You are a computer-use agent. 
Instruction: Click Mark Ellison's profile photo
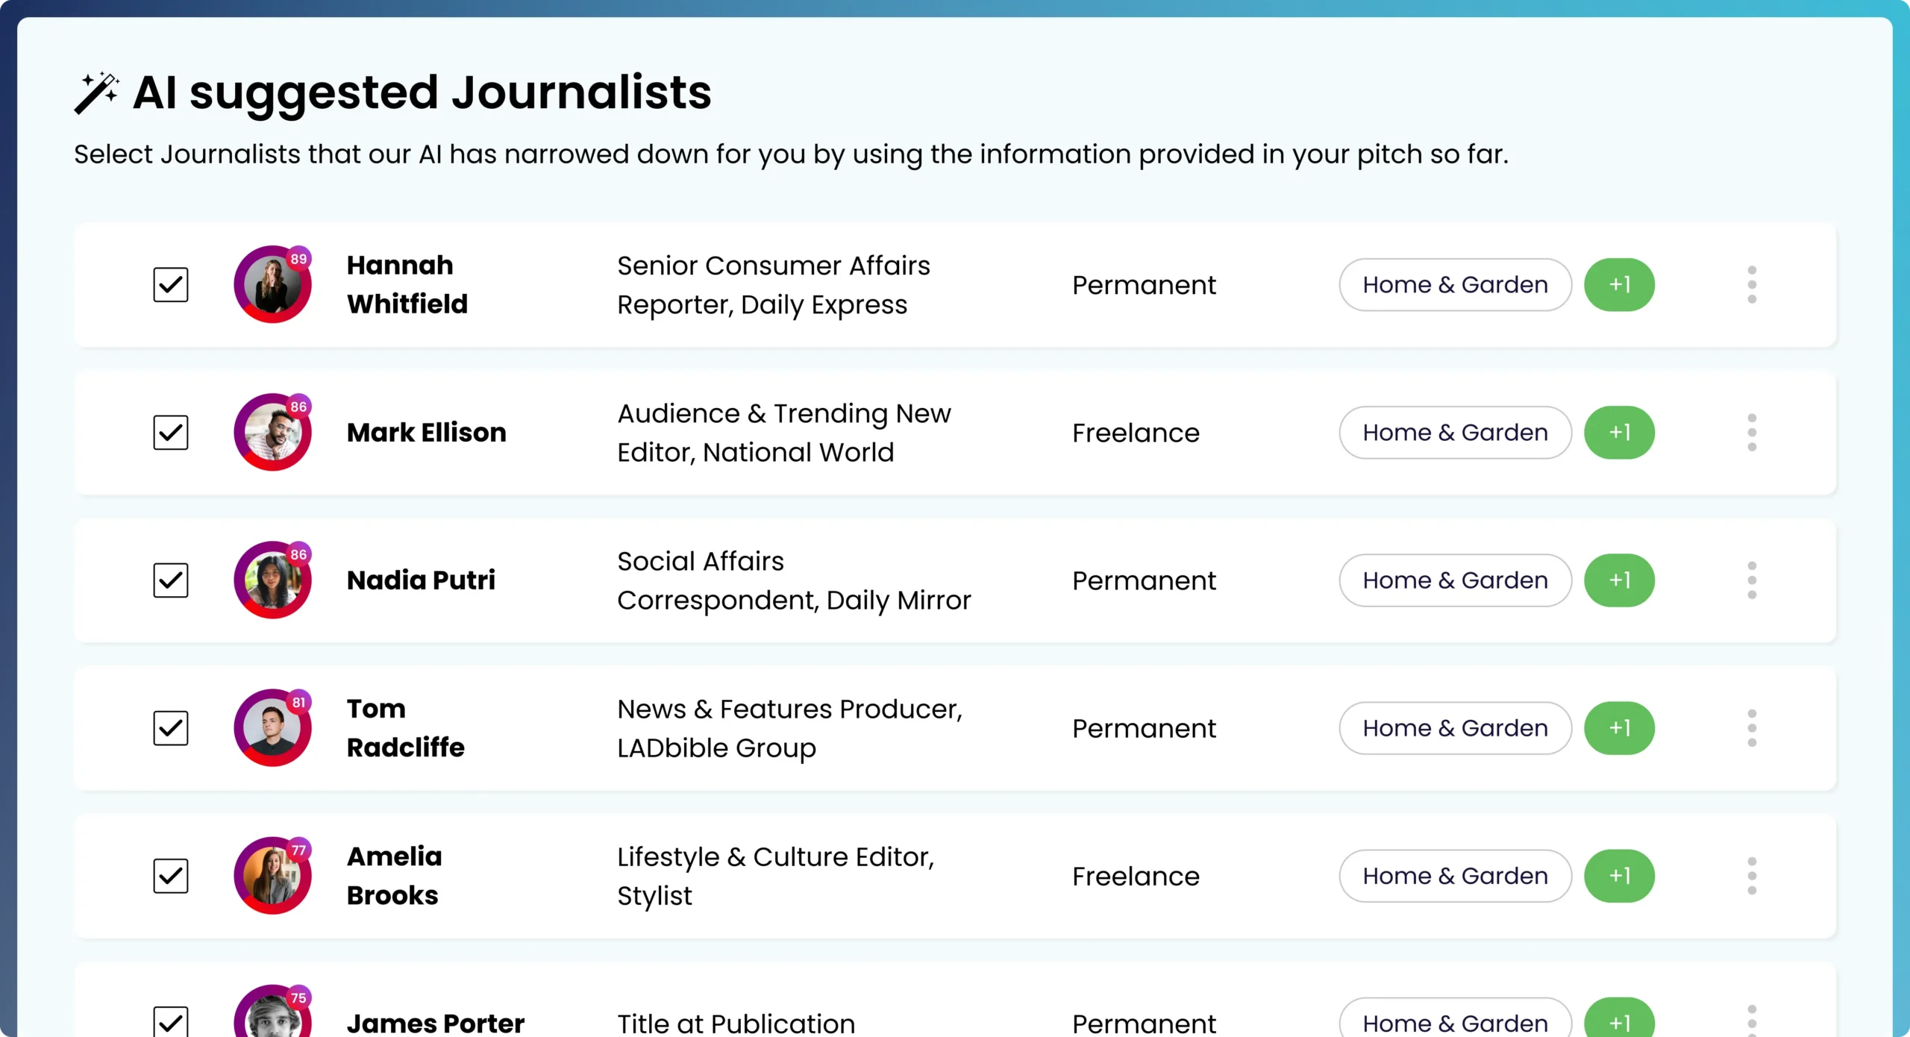click(x=272, y=432)
